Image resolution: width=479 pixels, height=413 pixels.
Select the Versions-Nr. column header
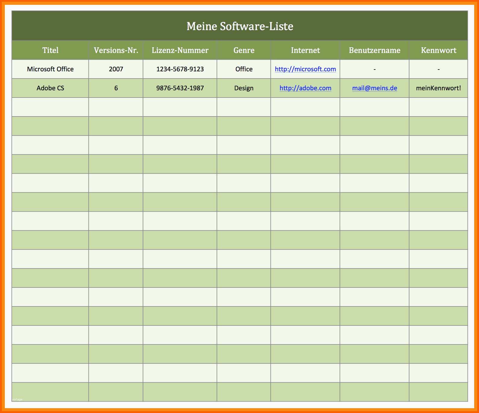tap(116, 50)
